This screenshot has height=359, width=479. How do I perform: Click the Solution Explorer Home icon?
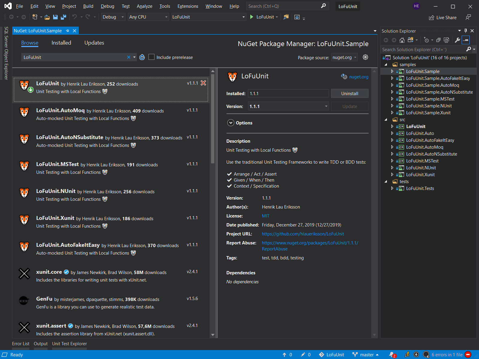click(402, 40)
